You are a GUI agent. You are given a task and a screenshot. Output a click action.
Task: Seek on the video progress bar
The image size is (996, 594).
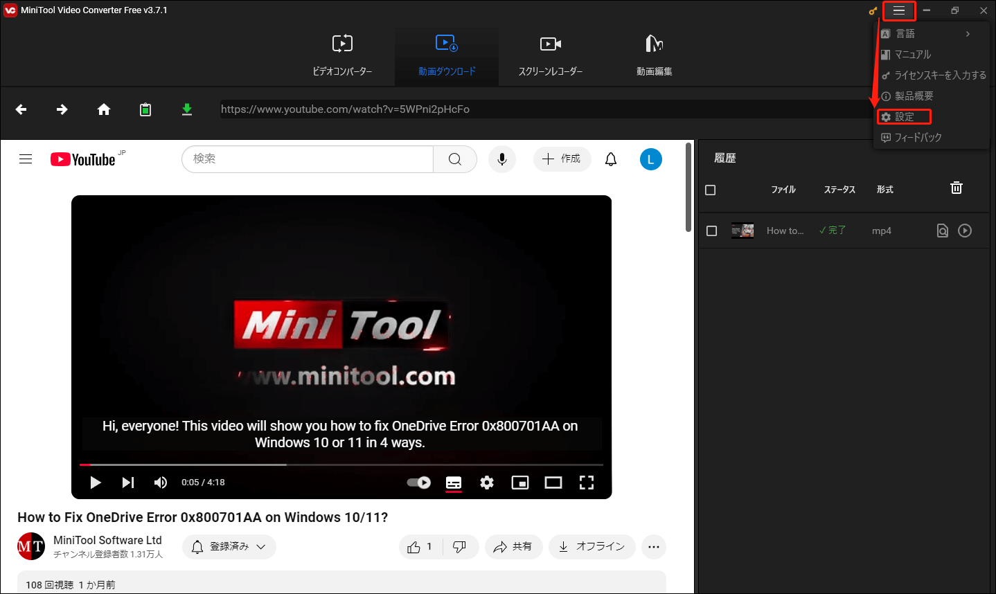[341, 465]
